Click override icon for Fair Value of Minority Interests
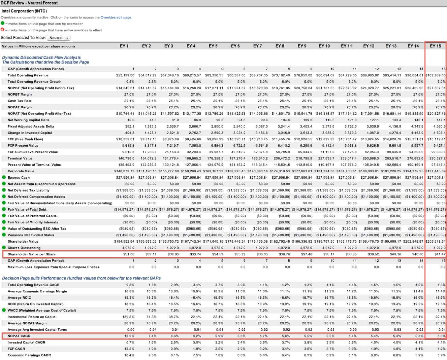447x360 pixels. click(4, 222)
